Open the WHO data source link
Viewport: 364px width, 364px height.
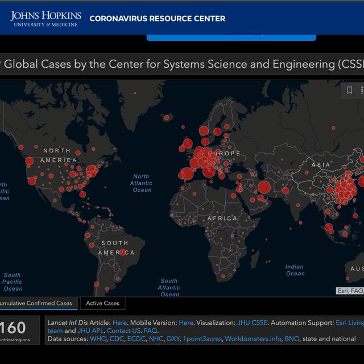point(98,339)
